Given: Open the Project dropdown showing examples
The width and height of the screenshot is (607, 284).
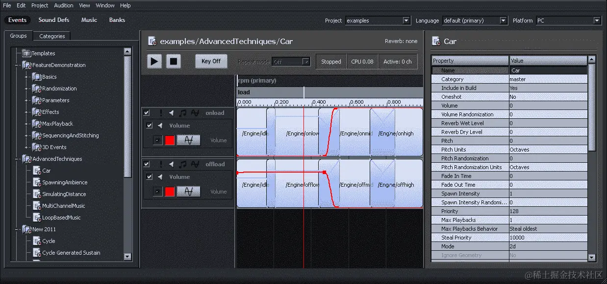Looking at the screenshot, I should 378,21.
